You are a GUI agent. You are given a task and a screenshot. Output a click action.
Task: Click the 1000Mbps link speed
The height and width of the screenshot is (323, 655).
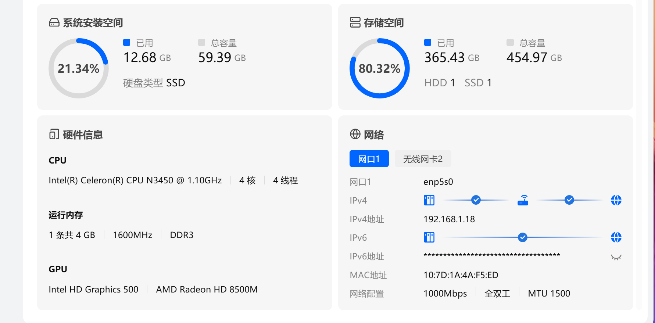point(445,294)
